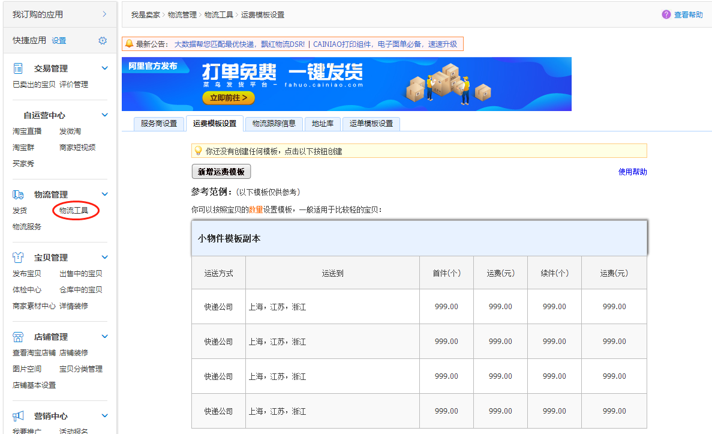This screenshot has width=712, height=434.
Task: Click 小物件模板副本 template header
Action: [419, 238]
